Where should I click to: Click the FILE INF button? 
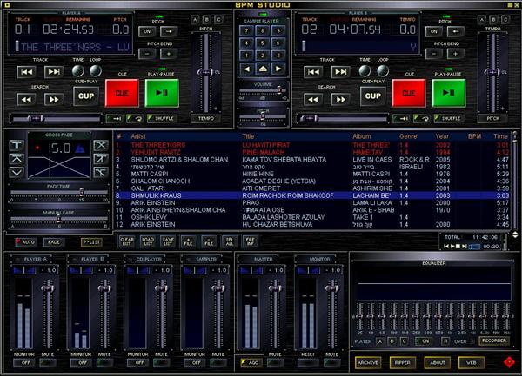(250, 241)
